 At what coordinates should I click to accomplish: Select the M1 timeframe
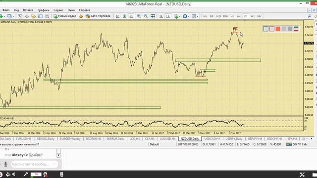click(205, 16)
